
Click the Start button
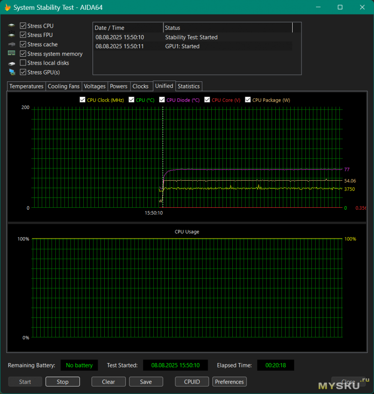25,382
